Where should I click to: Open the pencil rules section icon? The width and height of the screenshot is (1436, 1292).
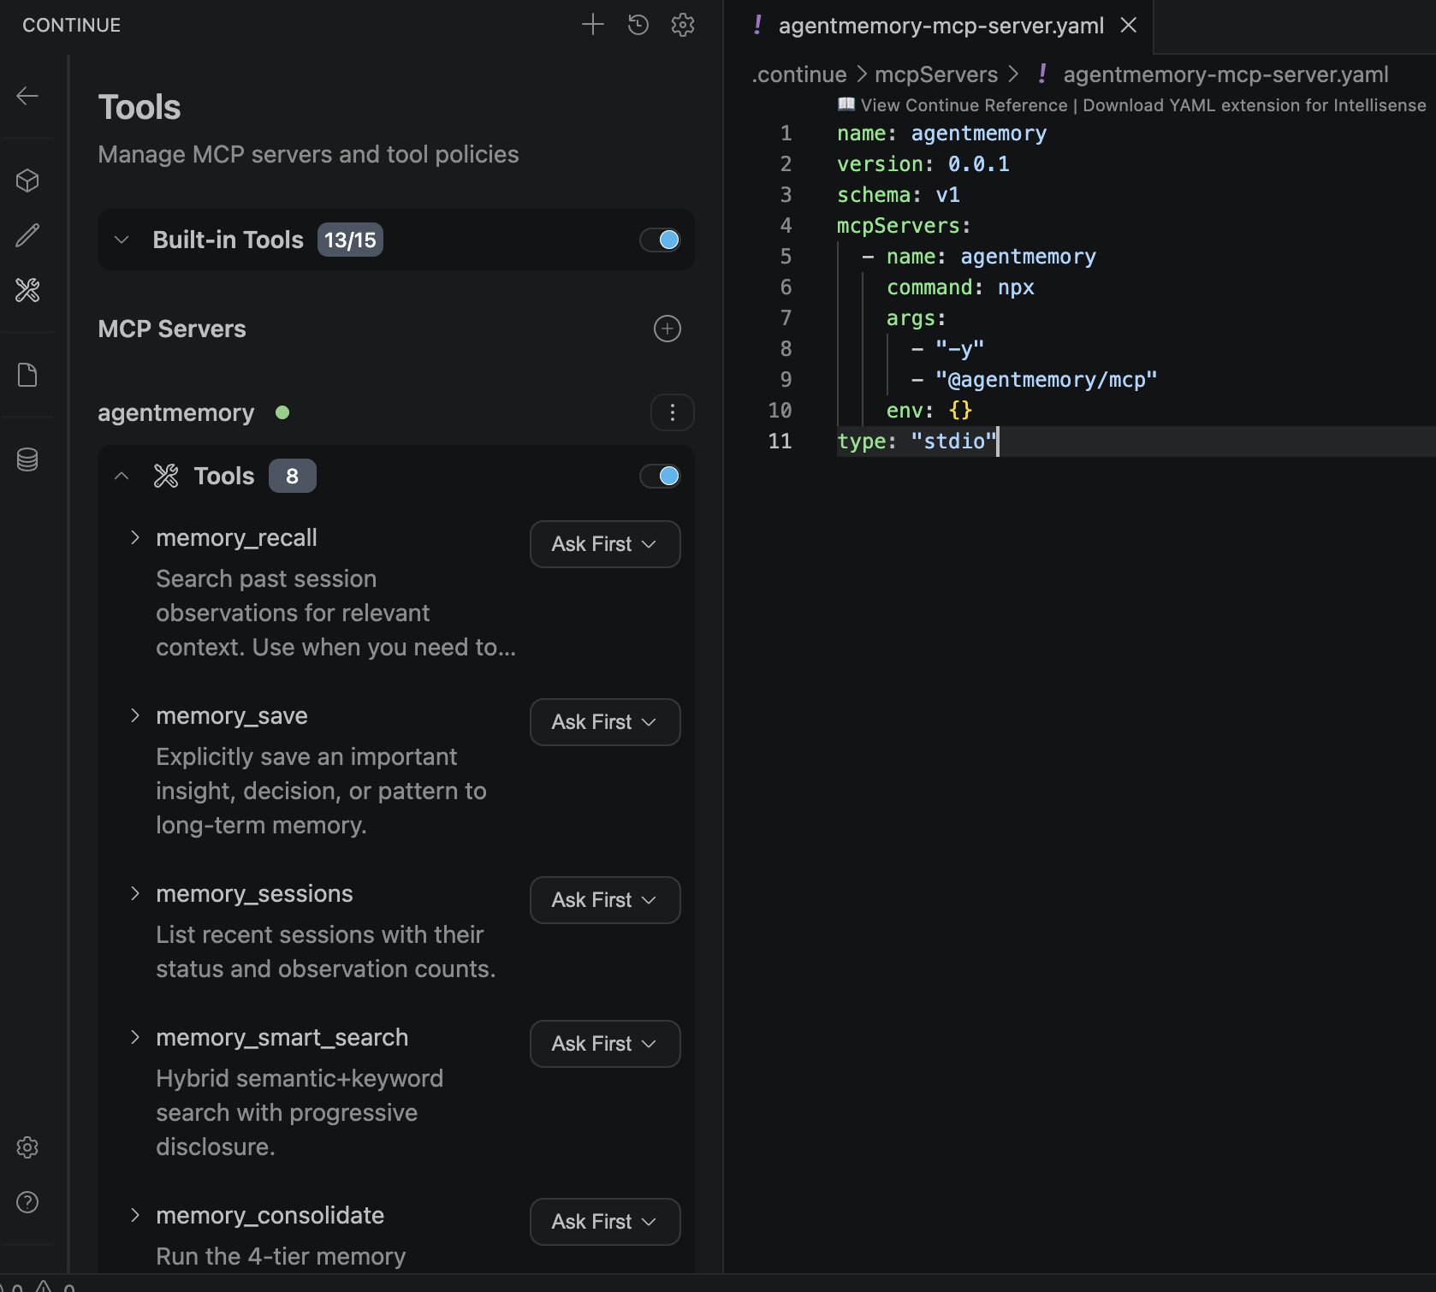click(x=27, y=235)
